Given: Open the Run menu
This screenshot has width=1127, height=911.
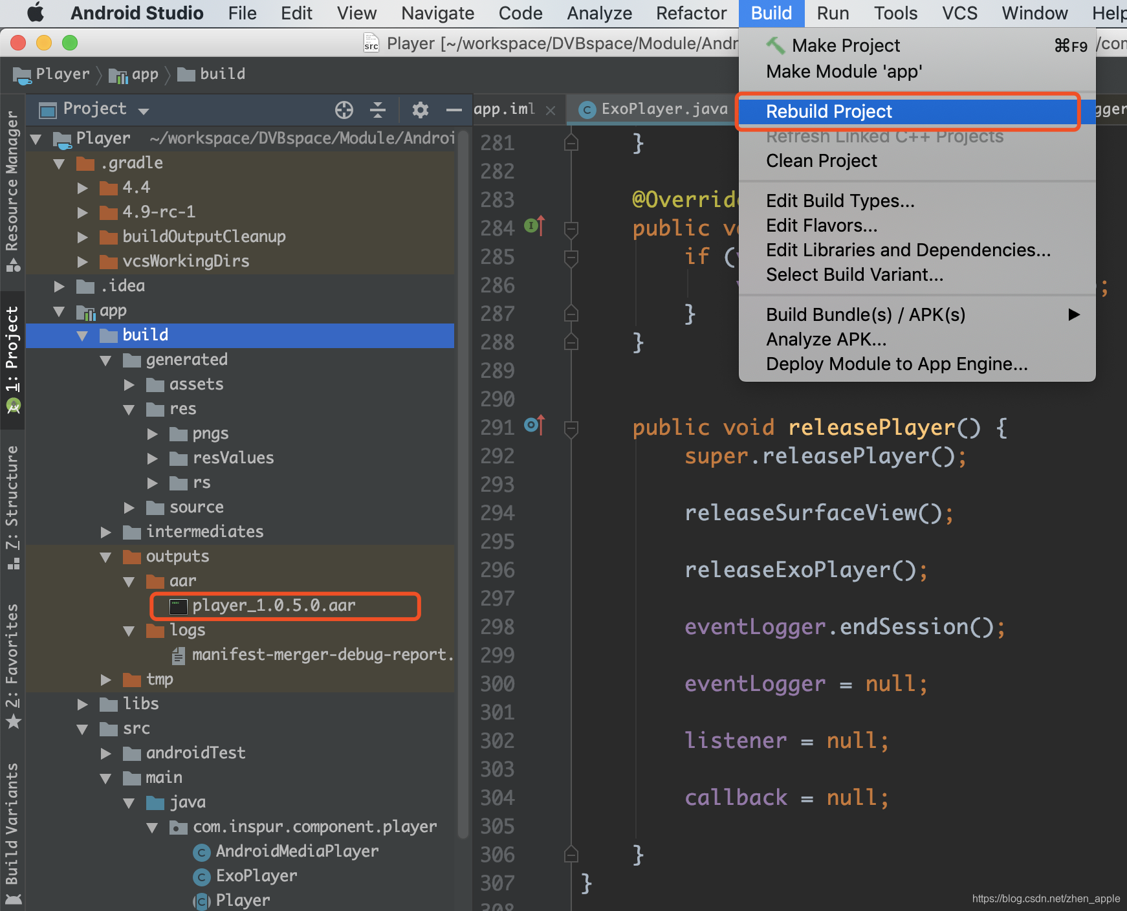Looking at the screenshot, I should [x=833, y=13].
